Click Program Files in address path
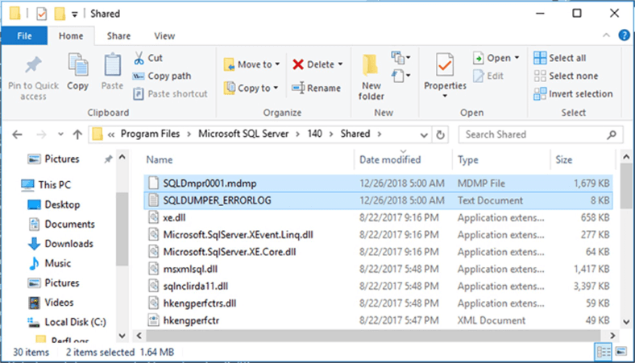Screen dimensions: 635x363 [150, 134]
